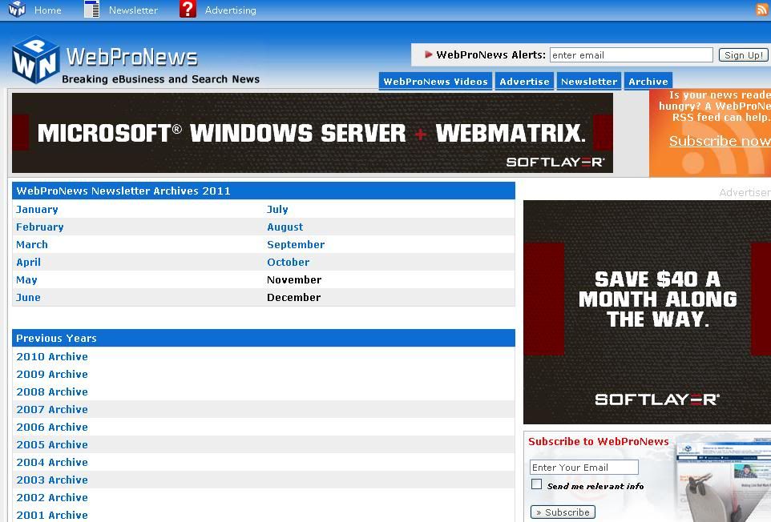Open the 2009 Archive link
Image resolution: width=771 pixels, height=522 pixels.
52,374
